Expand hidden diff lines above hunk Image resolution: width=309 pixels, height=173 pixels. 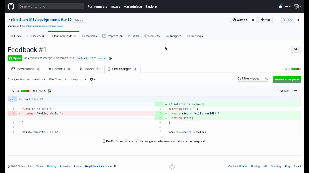12,99
